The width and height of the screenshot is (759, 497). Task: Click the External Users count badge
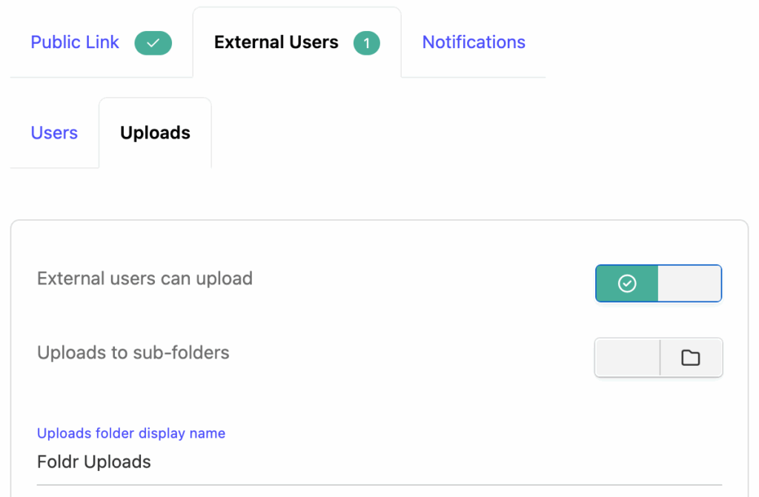click(x=366, y=43)
